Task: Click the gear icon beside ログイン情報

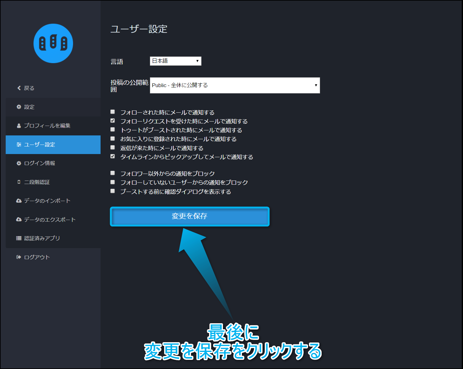Action: pos(19,163)
